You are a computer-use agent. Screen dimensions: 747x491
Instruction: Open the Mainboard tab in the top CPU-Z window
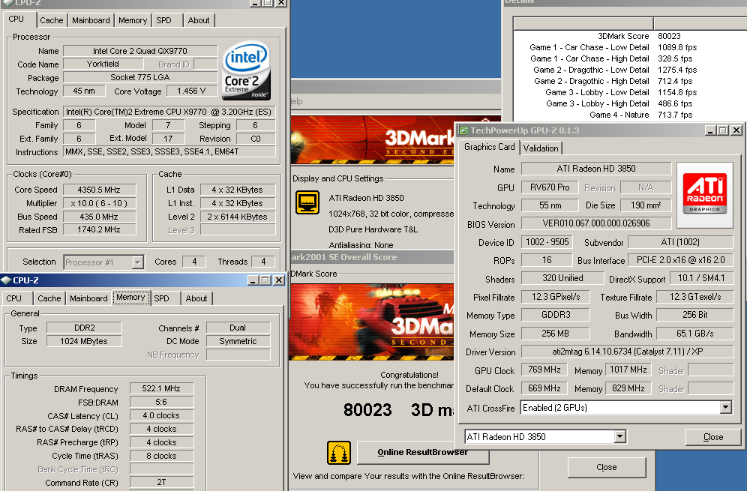(91, 20)
